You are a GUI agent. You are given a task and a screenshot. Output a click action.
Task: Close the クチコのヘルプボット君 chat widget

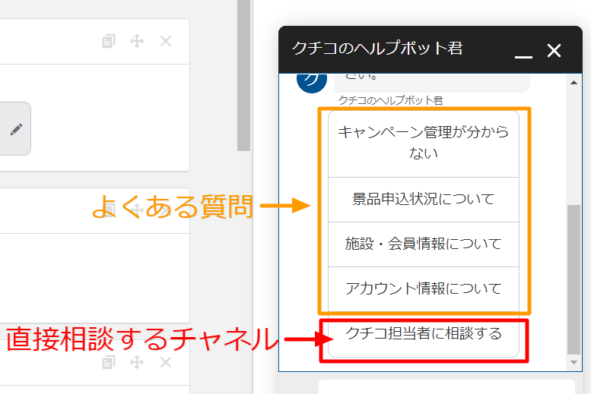pos(554,51)
